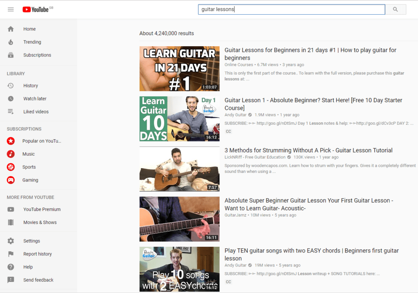Click the search magnifier button
The image size is (418, 293).
(x=395, y=9)
